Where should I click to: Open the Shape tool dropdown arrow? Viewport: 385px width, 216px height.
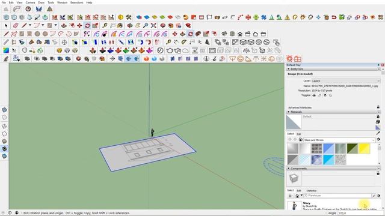coord(56,25)
